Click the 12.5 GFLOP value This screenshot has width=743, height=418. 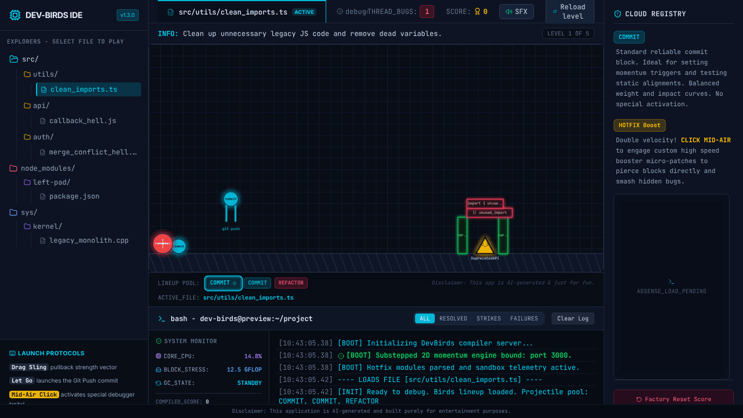[244, 370]
